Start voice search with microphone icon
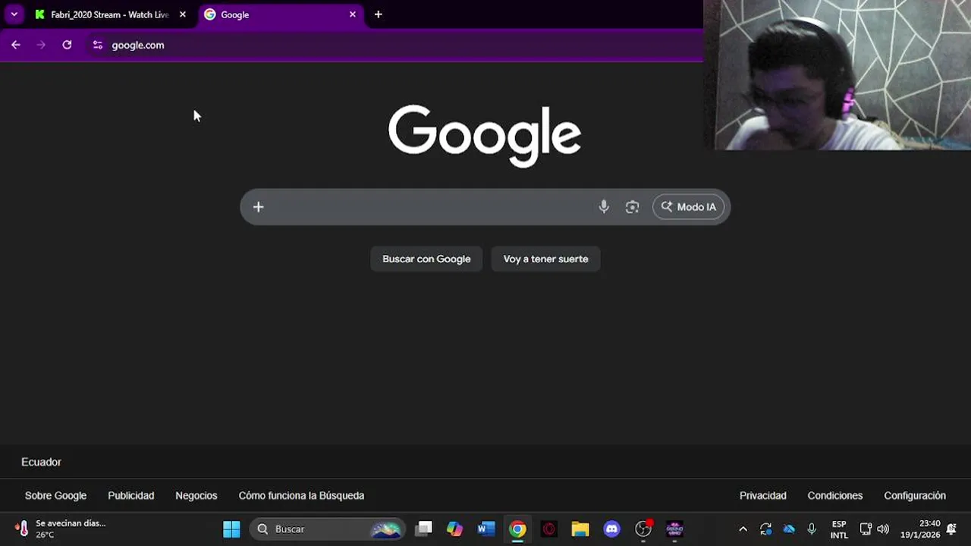The width and height of the screenshot is (971, 546). [x=604, y=207]
